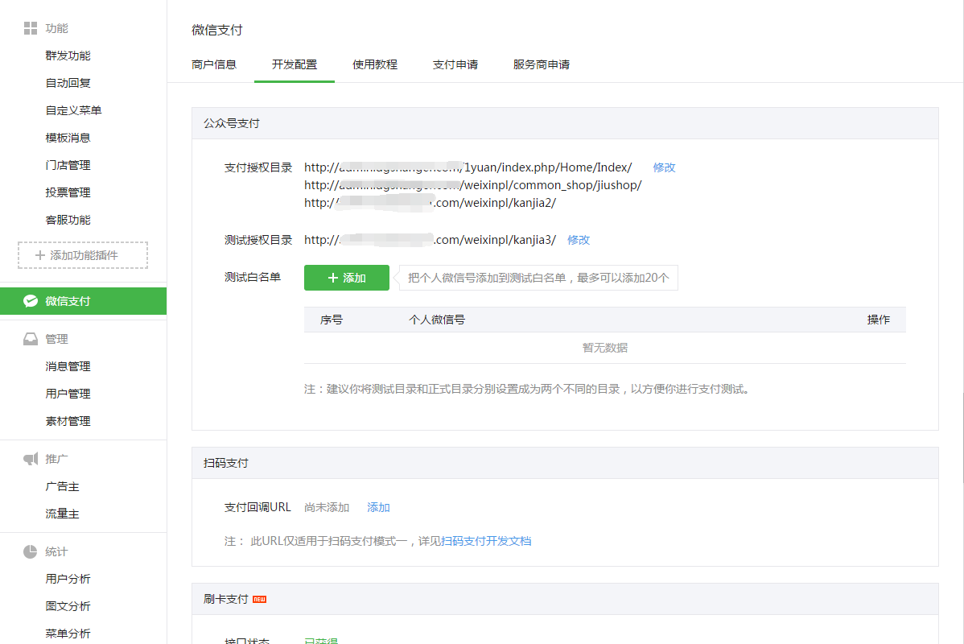The width and height of the screenshot is (964, 644).
Task: Open 自动回复 in the sidebar
Action: click(x=68, y=83)
